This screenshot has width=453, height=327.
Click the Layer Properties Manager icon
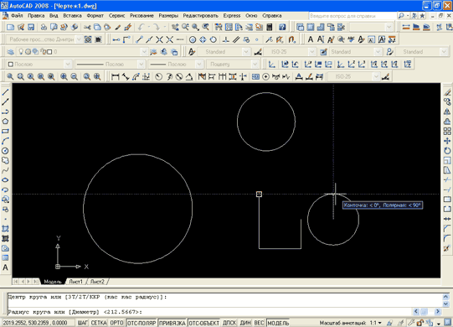coord(10,52)
